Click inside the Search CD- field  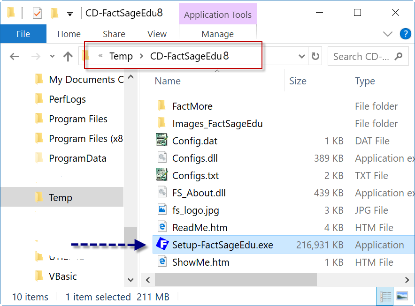(x=366, y=56)
